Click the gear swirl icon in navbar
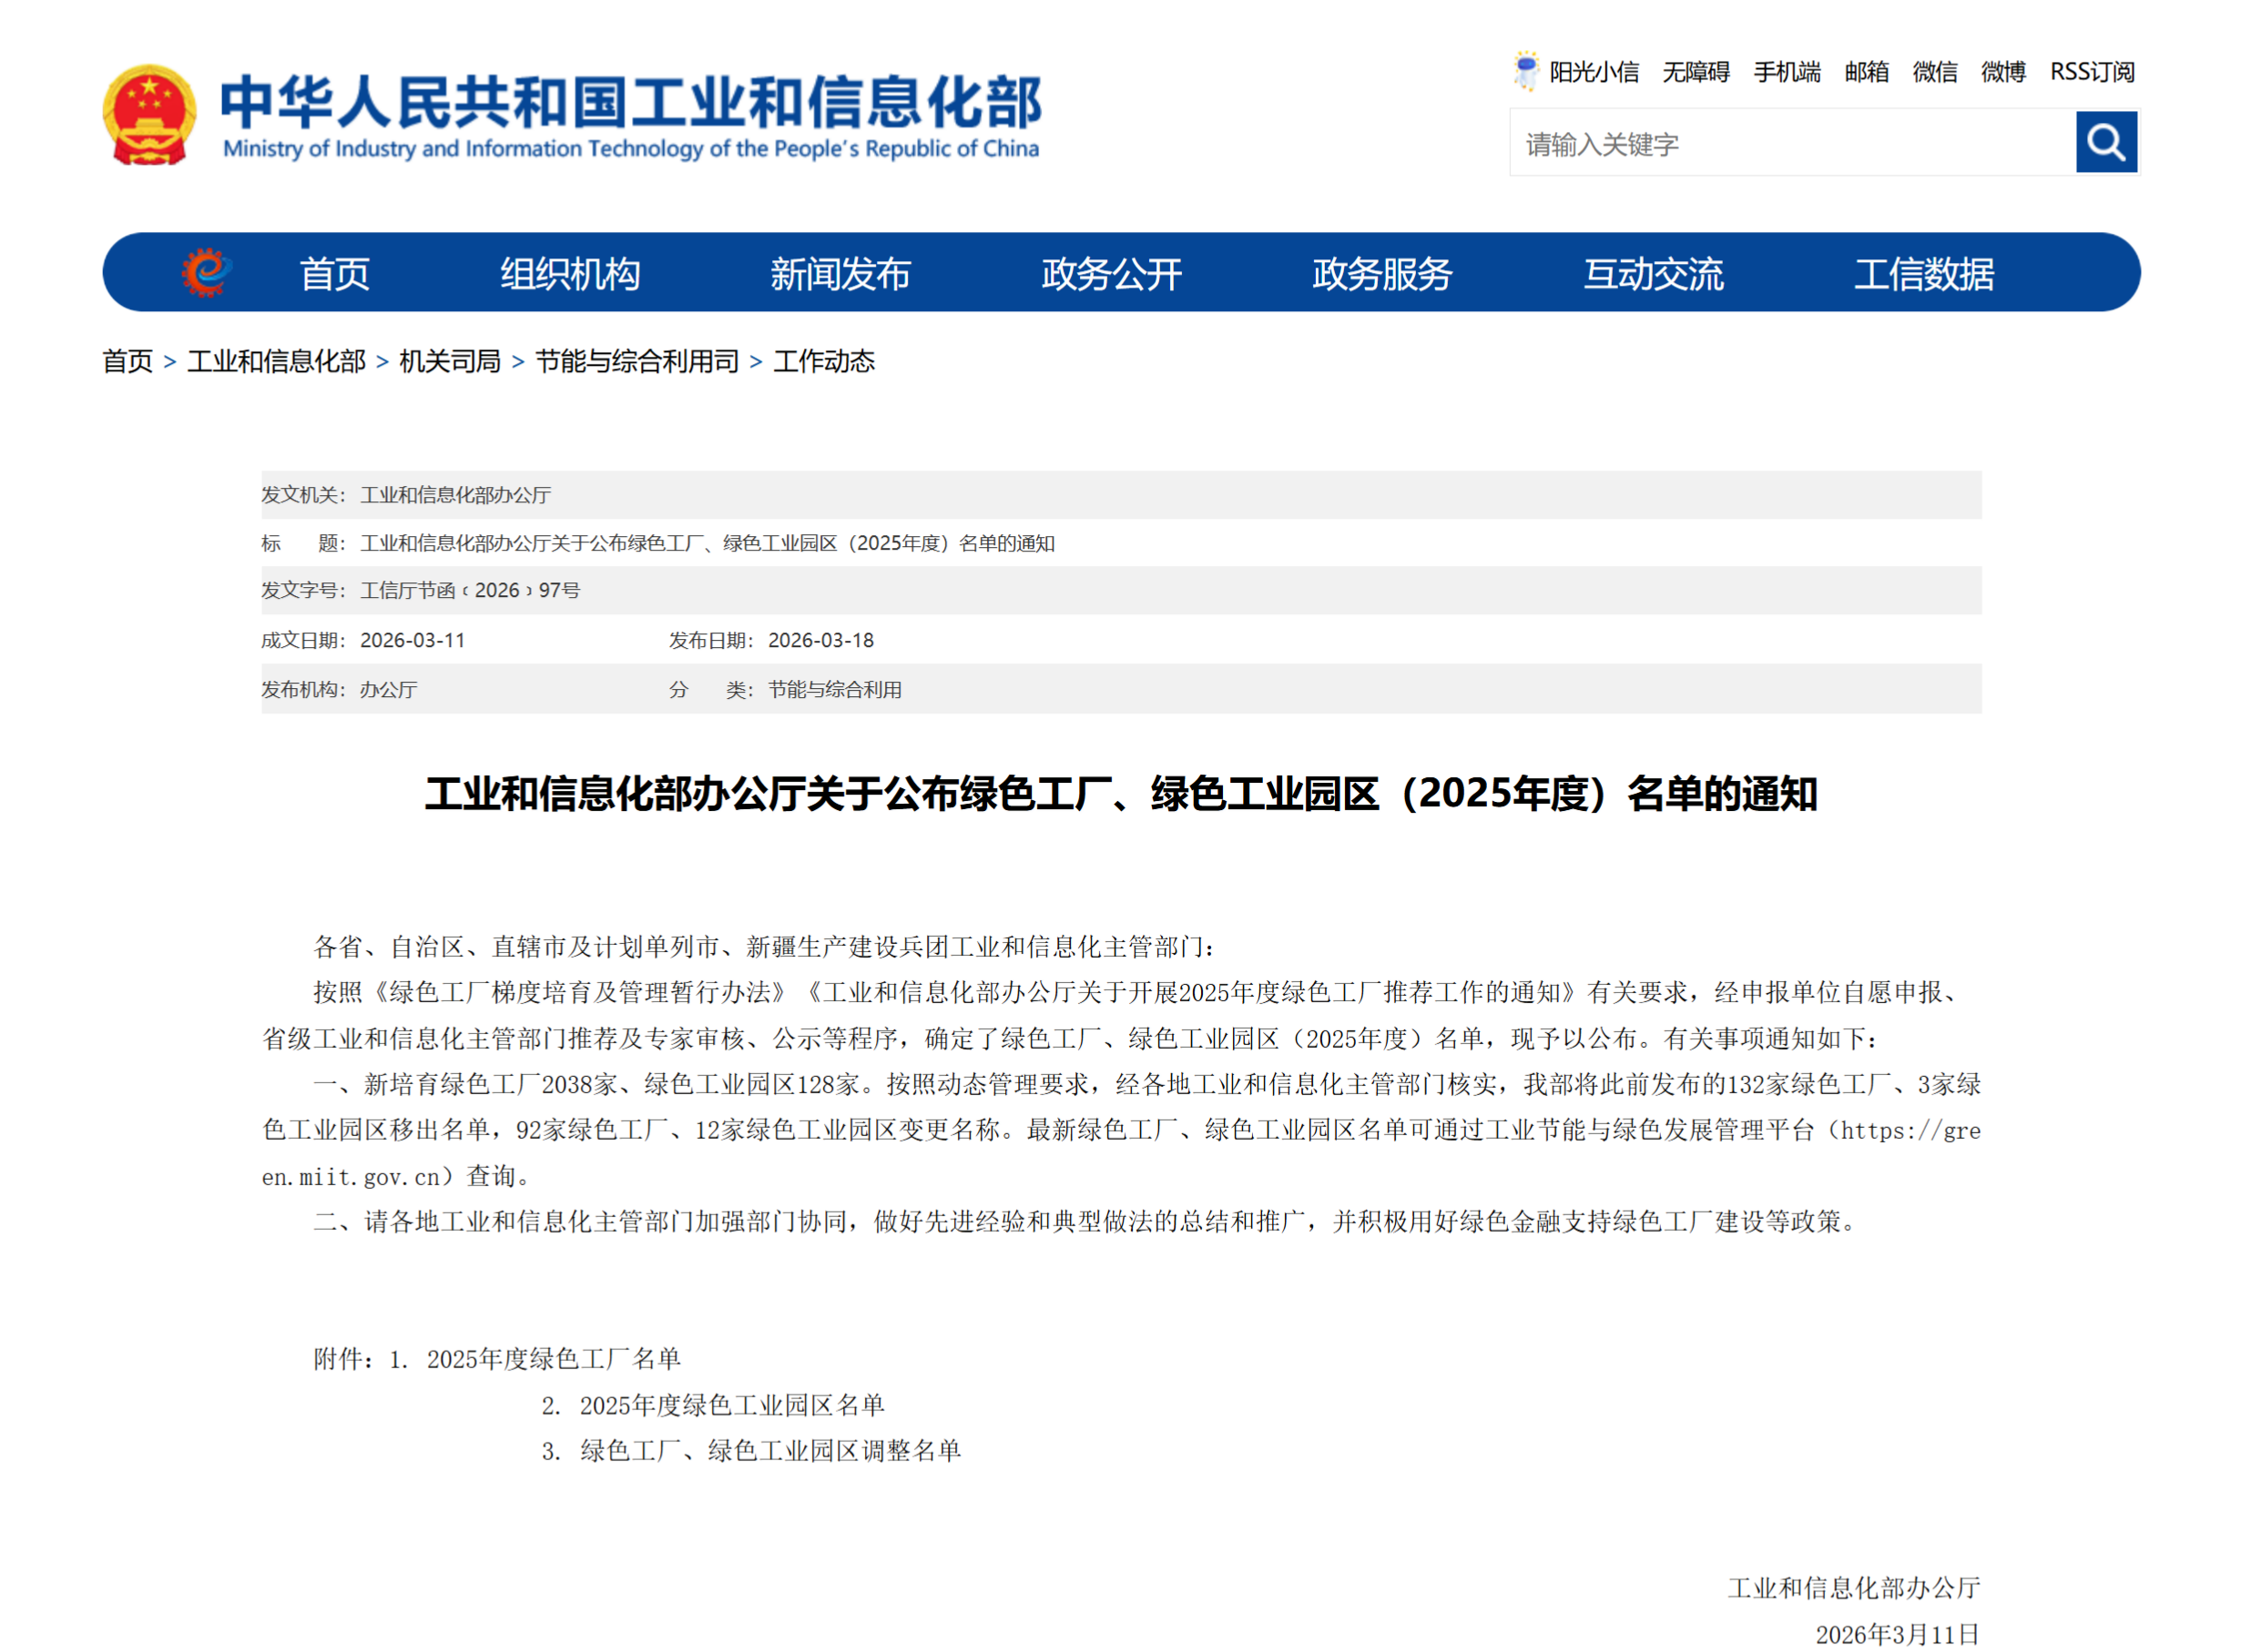 (207, 272)
